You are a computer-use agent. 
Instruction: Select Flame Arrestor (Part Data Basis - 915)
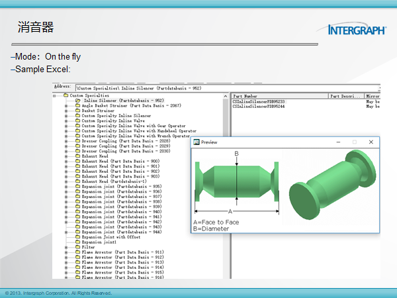tap(122, 272)
